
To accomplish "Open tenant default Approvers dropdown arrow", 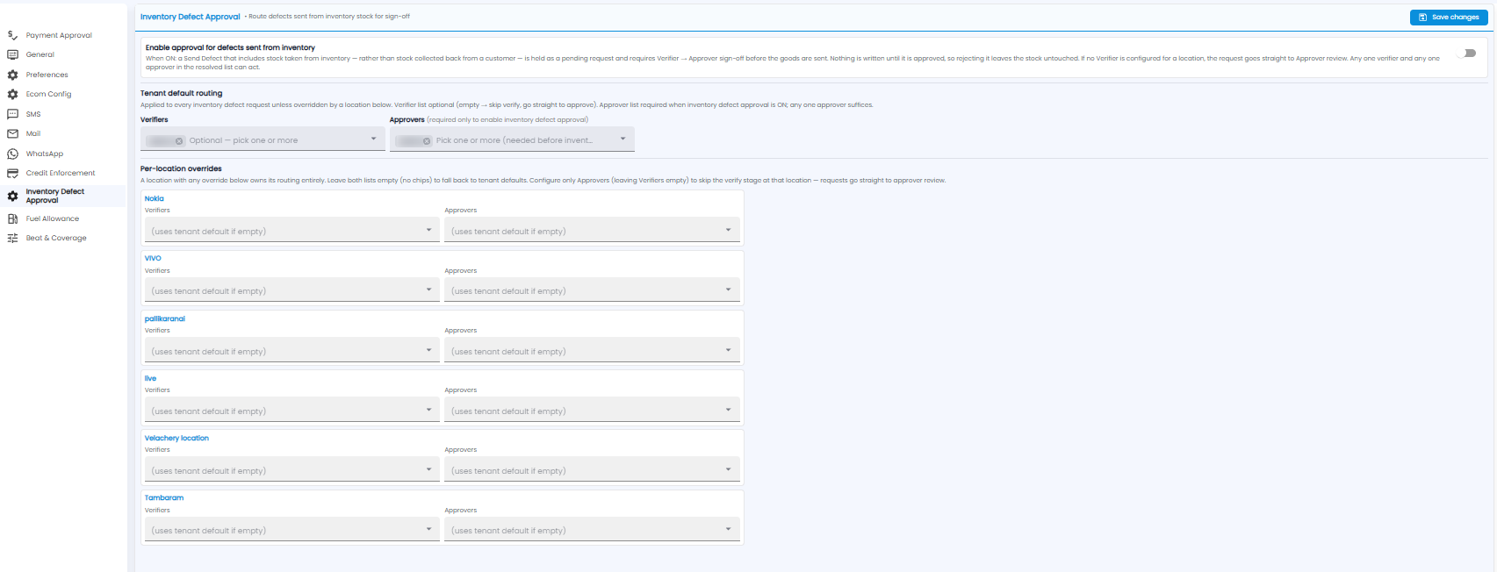I will 623,139.
